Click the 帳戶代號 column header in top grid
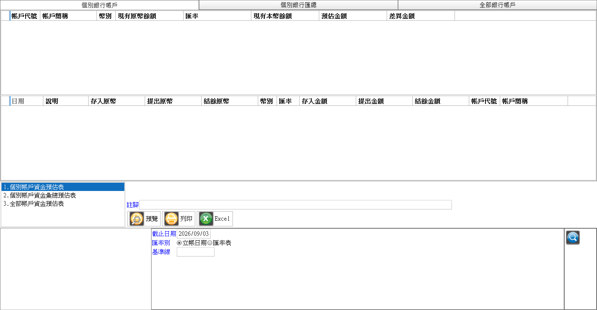 (x=24, y=16)
